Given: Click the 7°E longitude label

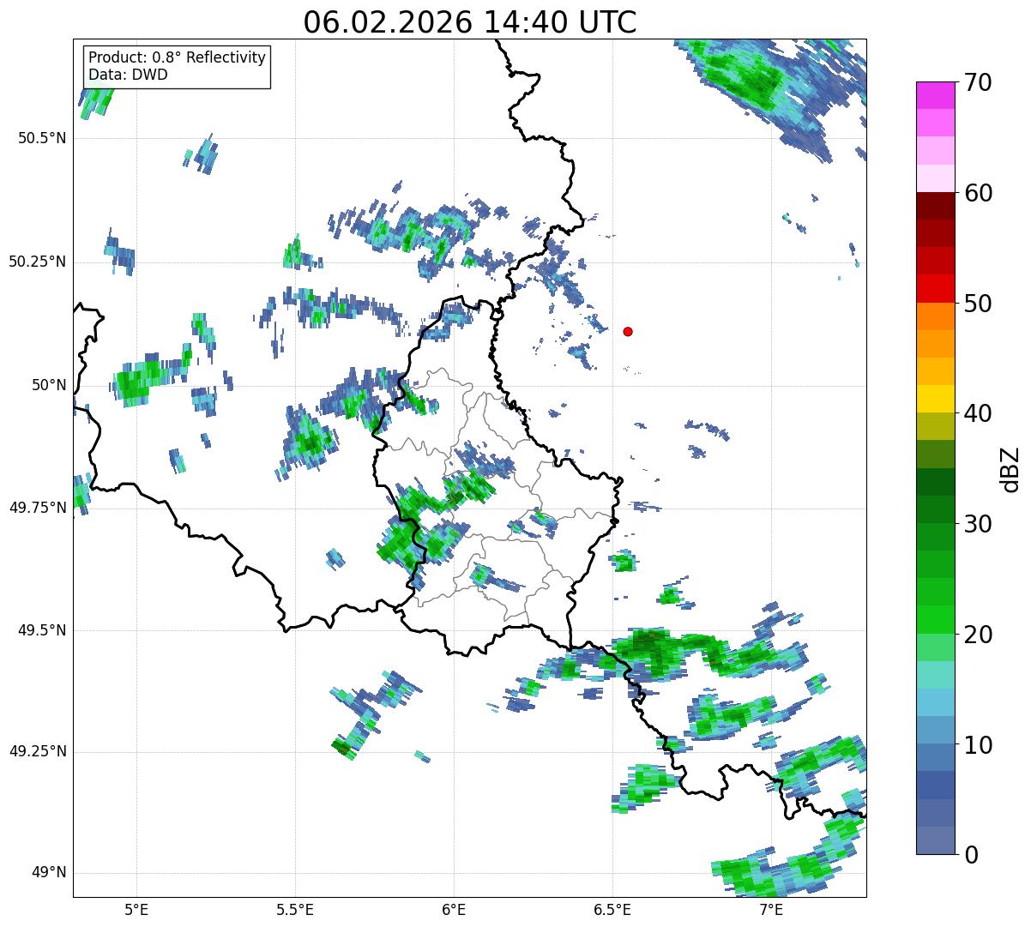Looking at the screenshot, I should (771, 909).
